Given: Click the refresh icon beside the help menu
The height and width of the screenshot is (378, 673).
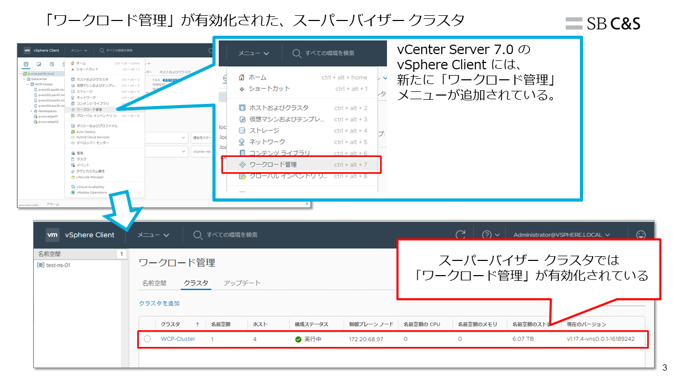Looking at the screenshot, I should pos(461,235).
